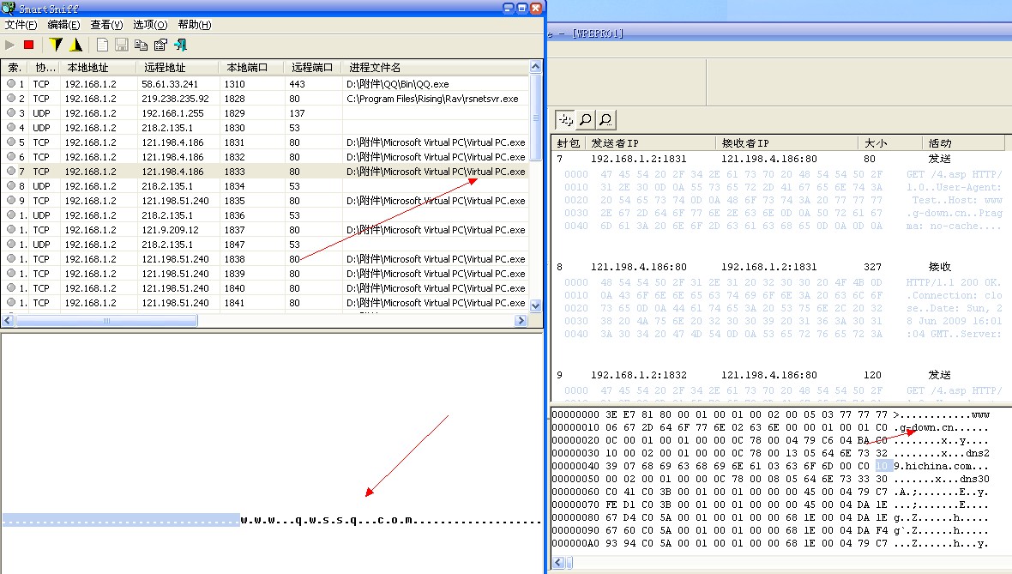Open the 查看(V) menu

point(106,25)
